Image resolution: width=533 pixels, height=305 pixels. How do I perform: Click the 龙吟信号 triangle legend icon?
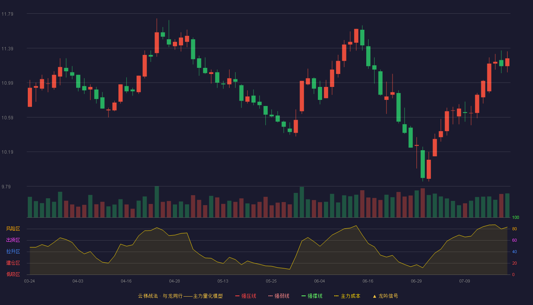click(375, 296)
